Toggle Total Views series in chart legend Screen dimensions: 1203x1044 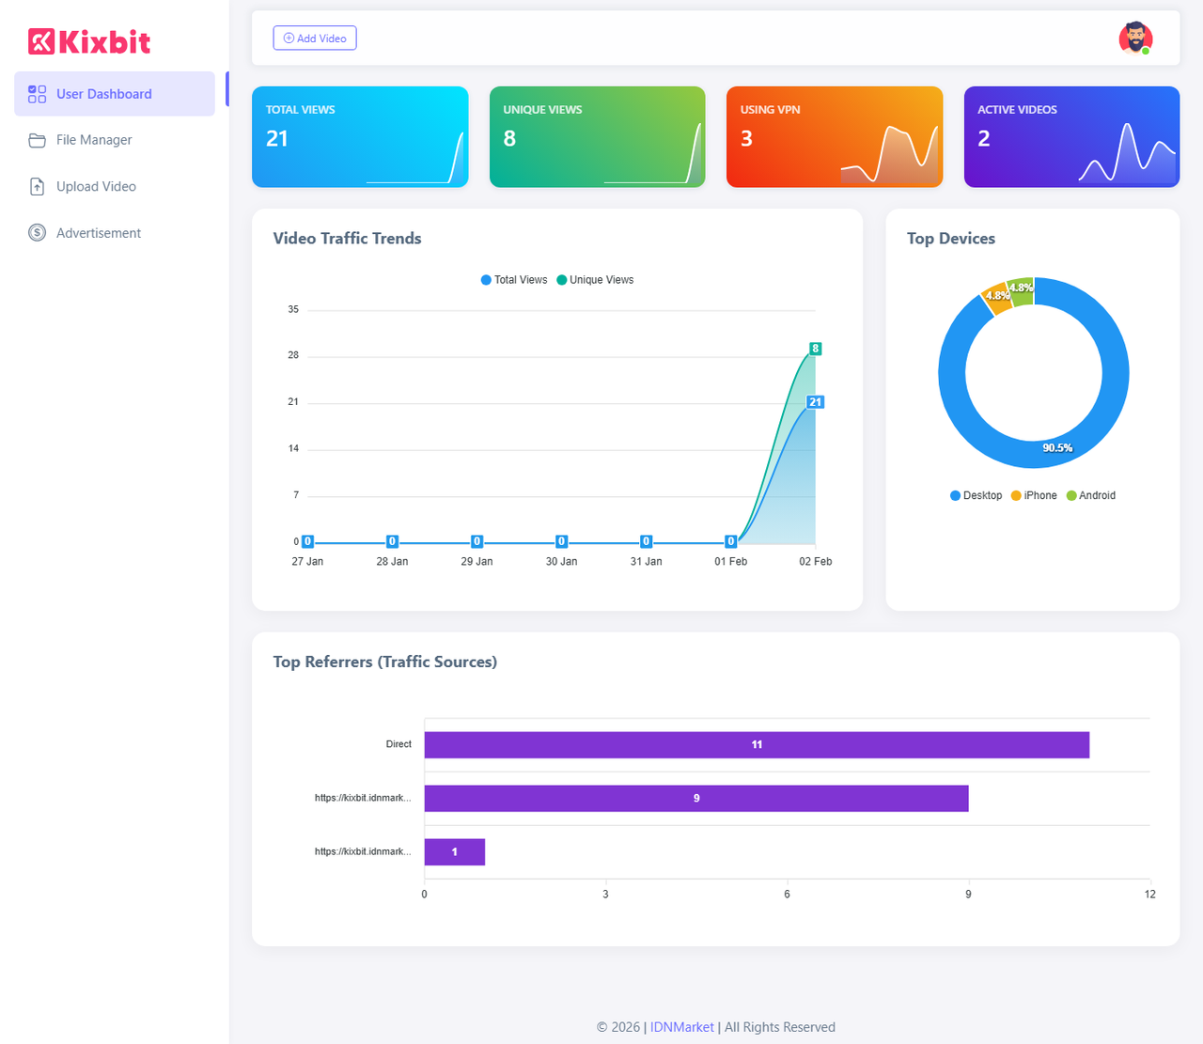pyautogui.click(x=513, y=280)
